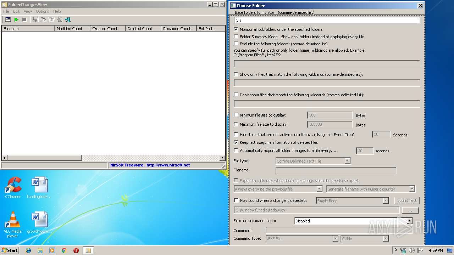Check Hide items not active option
The height and width of the screenshot is (255, 454).
[236, 135]
